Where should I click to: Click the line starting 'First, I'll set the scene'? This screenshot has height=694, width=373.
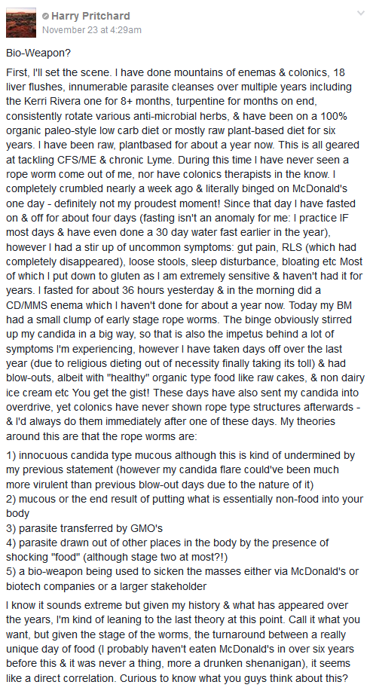(x=176, y=72)
